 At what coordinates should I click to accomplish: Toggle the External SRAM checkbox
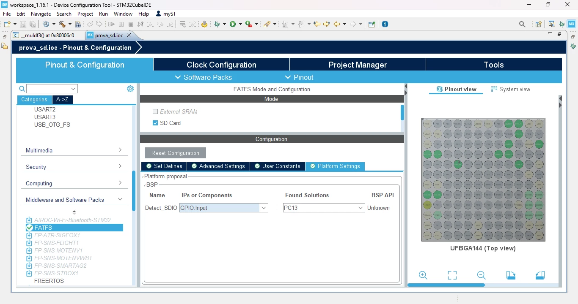[155, 111]
